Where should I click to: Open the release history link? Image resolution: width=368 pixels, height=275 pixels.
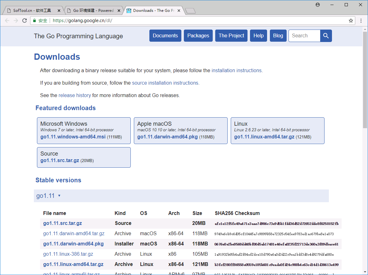(75, 96)
